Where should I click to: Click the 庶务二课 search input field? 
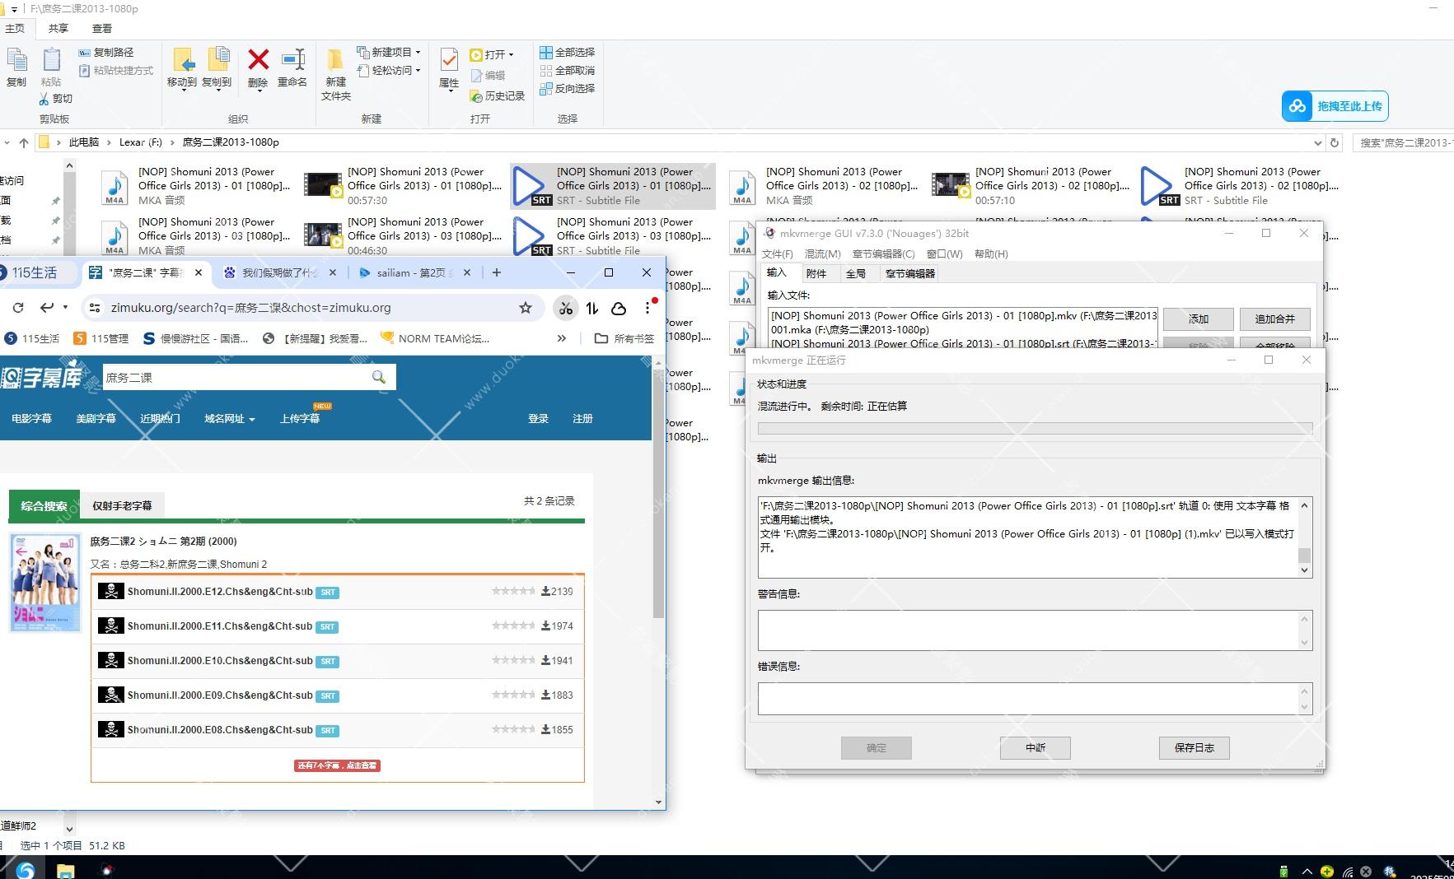point(235,377)
